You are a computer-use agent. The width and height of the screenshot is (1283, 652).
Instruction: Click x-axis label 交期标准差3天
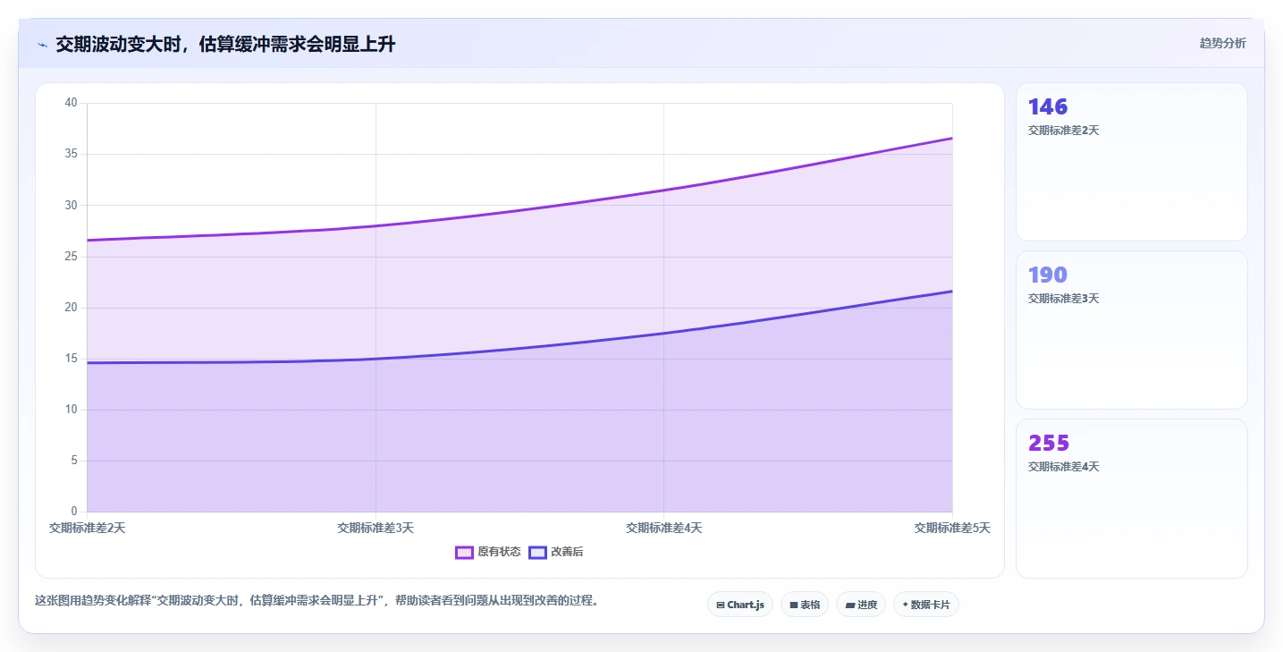376,529
